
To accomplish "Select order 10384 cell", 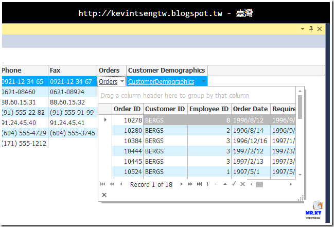I will click(x=128, y=141).
